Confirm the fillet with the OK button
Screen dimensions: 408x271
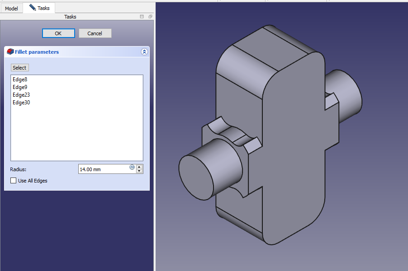pyautogui.click(x=58, y=33)
